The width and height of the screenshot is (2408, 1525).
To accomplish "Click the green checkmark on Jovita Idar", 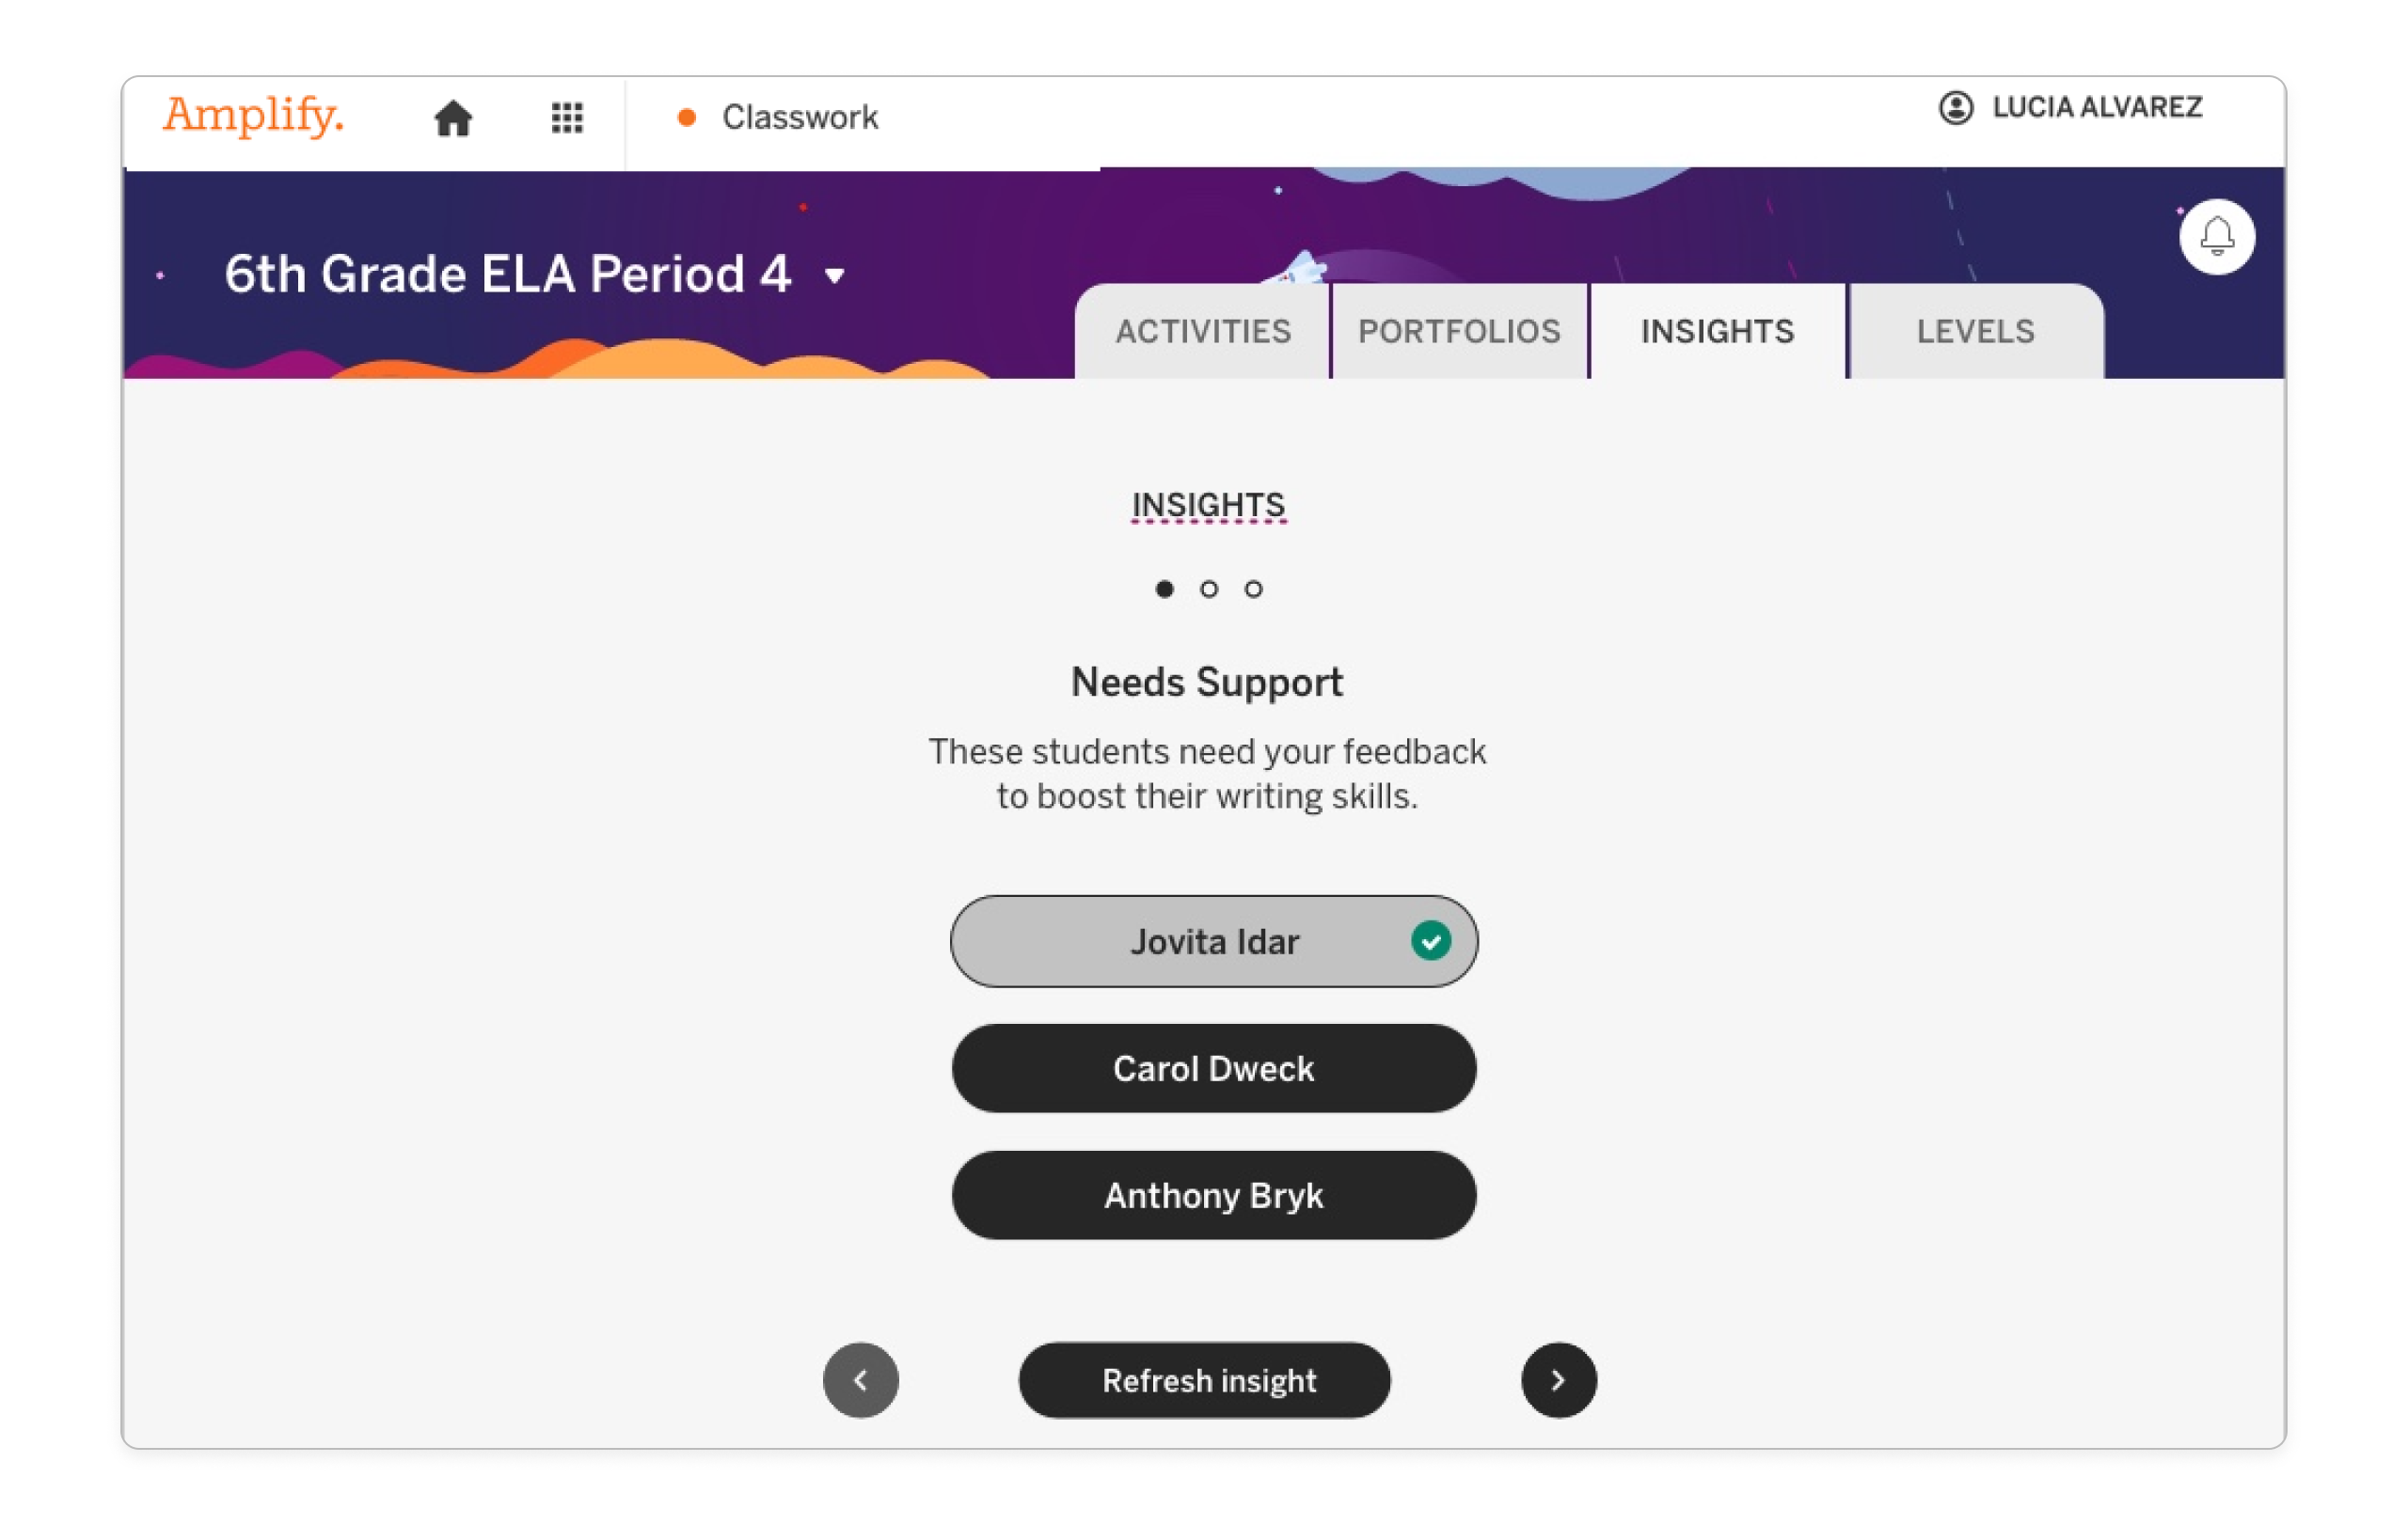I will point(1431,939).
